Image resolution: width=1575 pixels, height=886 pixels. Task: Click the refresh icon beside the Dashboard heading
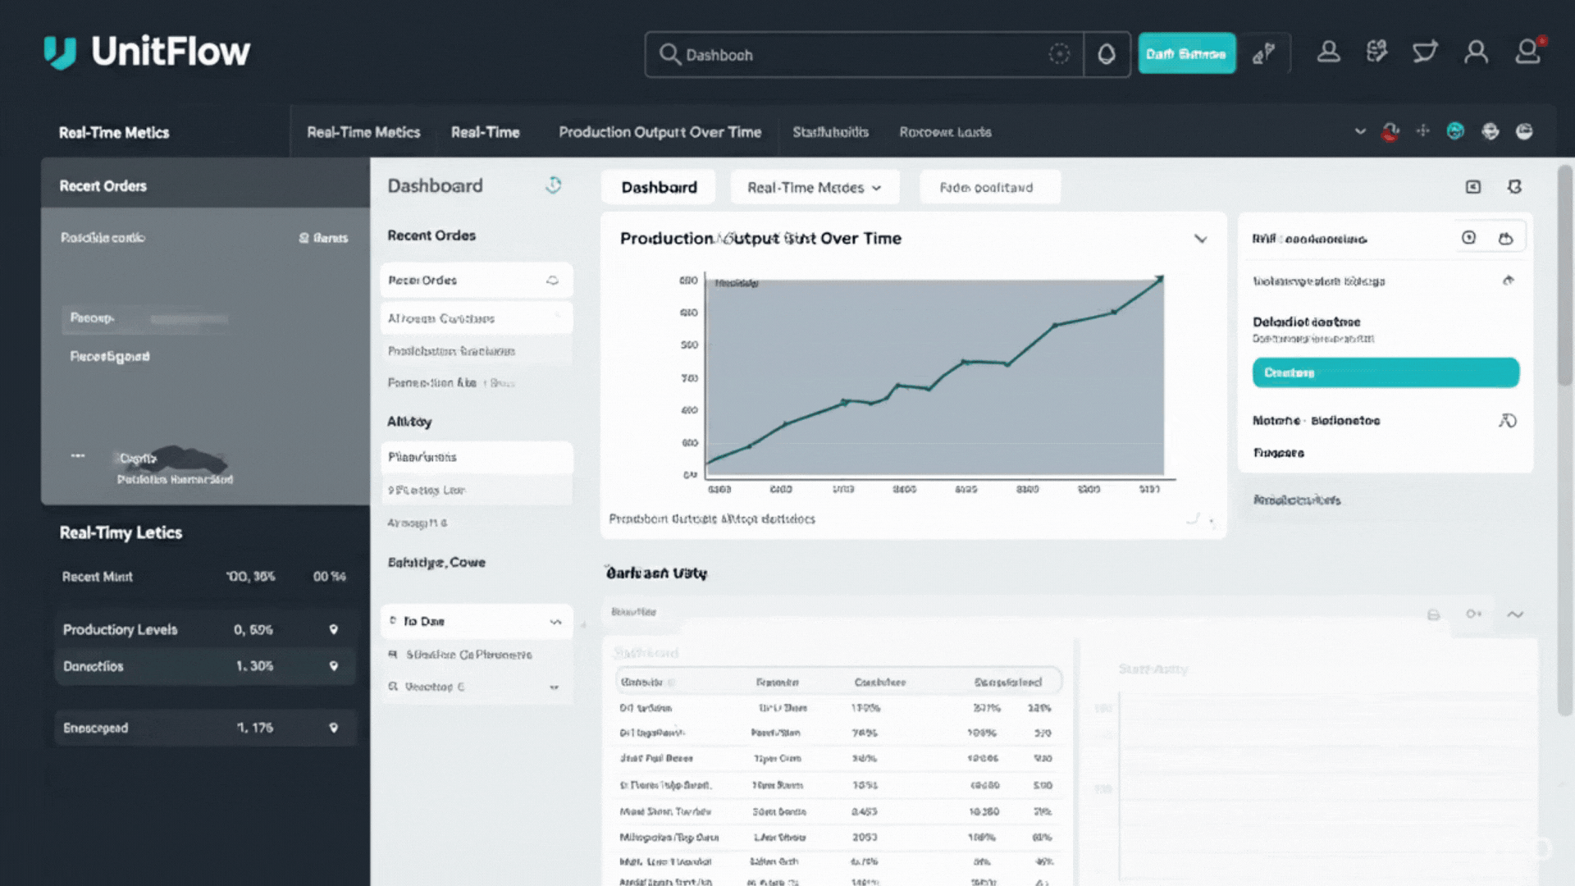click(x=554, y=185)
